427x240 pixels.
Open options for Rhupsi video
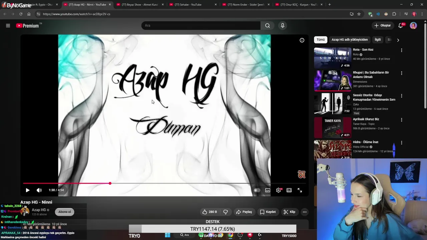click(402, 73)
